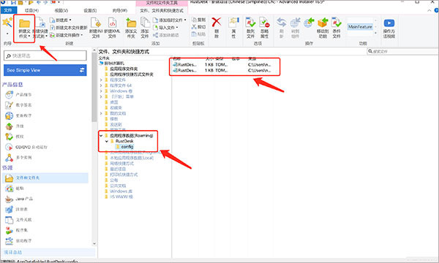Open the Licensing (授权) sidebar item
The width and height of the screenshot is (439, 263).
coord(15,137)
